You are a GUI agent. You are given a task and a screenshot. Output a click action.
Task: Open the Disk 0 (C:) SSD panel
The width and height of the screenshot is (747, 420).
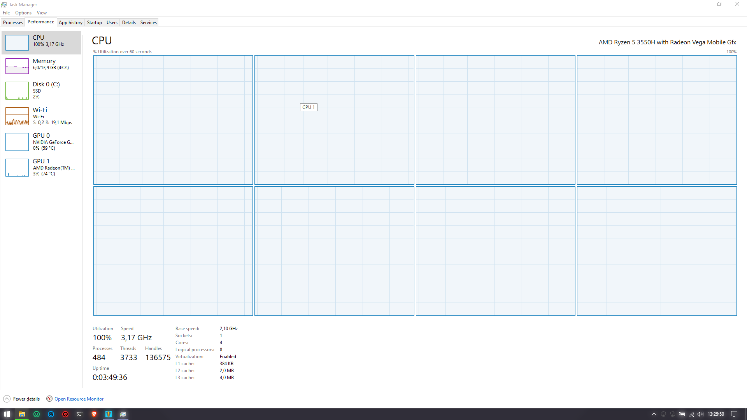tap(41, 90)
